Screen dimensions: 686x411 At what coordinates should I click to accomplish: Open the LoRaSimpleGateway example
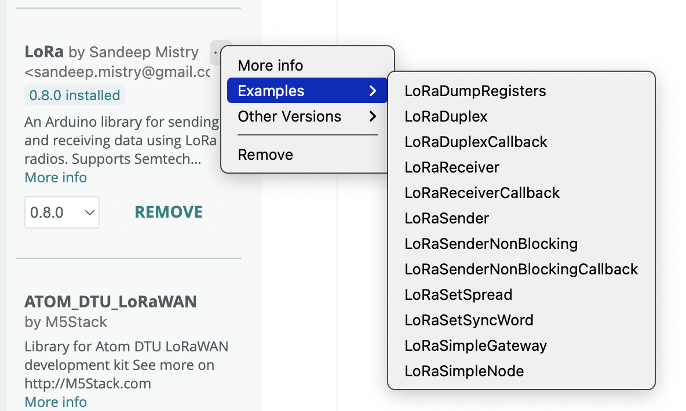521,346
